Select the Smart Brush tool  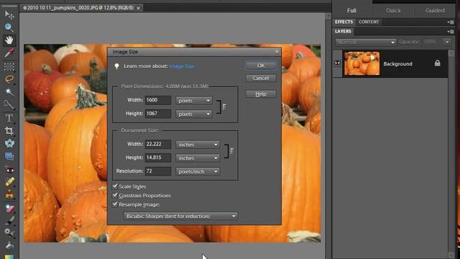[9, 233]
